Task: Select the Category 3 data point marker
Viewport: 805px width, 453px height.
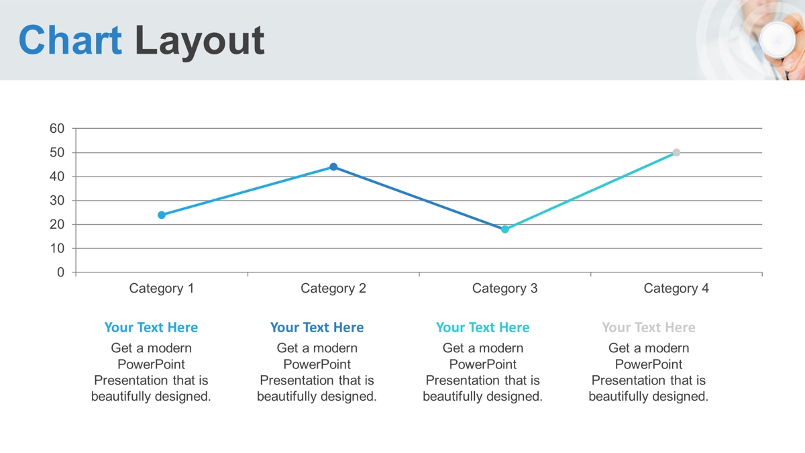Action: 505,230
